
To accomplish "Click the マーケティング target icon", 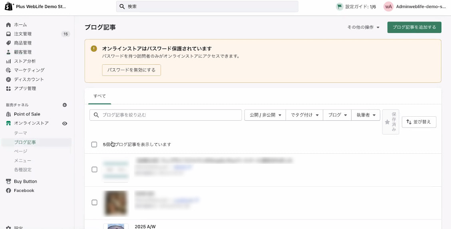I will 9,70.
